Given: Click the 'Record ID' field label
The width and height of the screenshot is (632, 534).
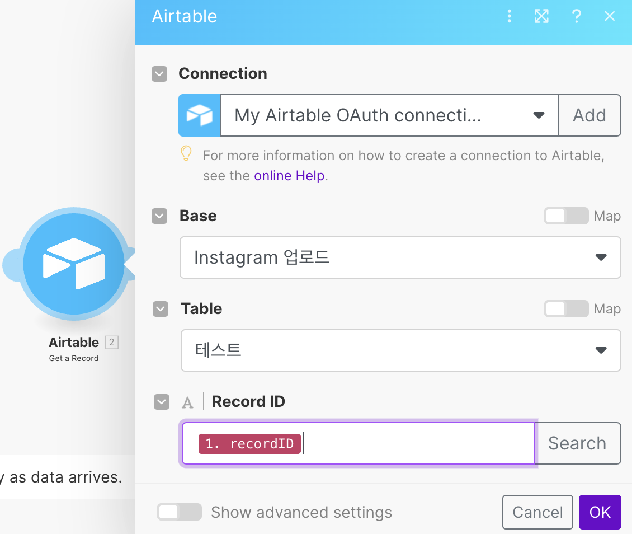Looking at the screenshot, I should pyautogui.click(x=248, y=402).
